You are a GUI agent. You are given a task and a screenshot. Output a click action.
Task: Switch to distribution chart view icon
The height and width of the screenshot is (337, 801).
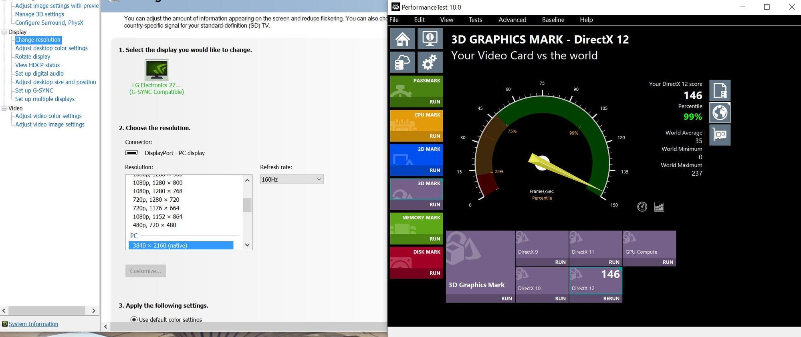click(x=659, y=207)
